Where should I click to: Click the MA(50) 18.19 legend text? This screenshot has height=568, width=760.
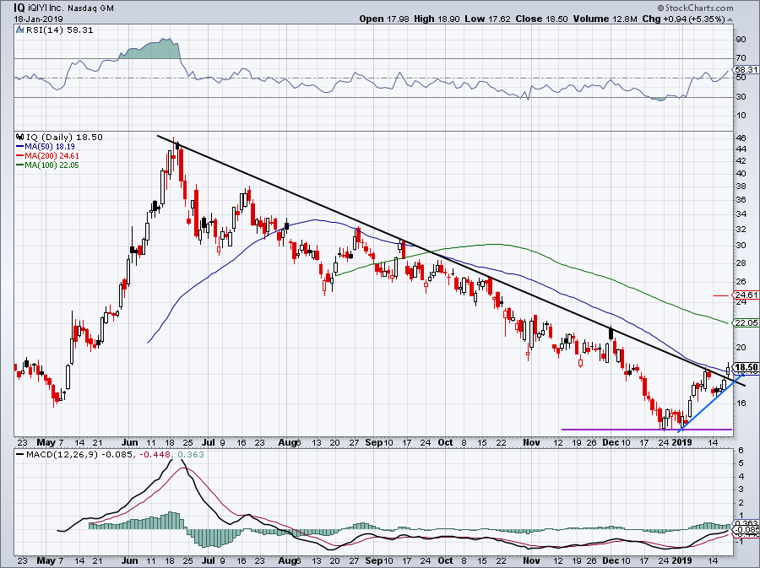(50, 146)
